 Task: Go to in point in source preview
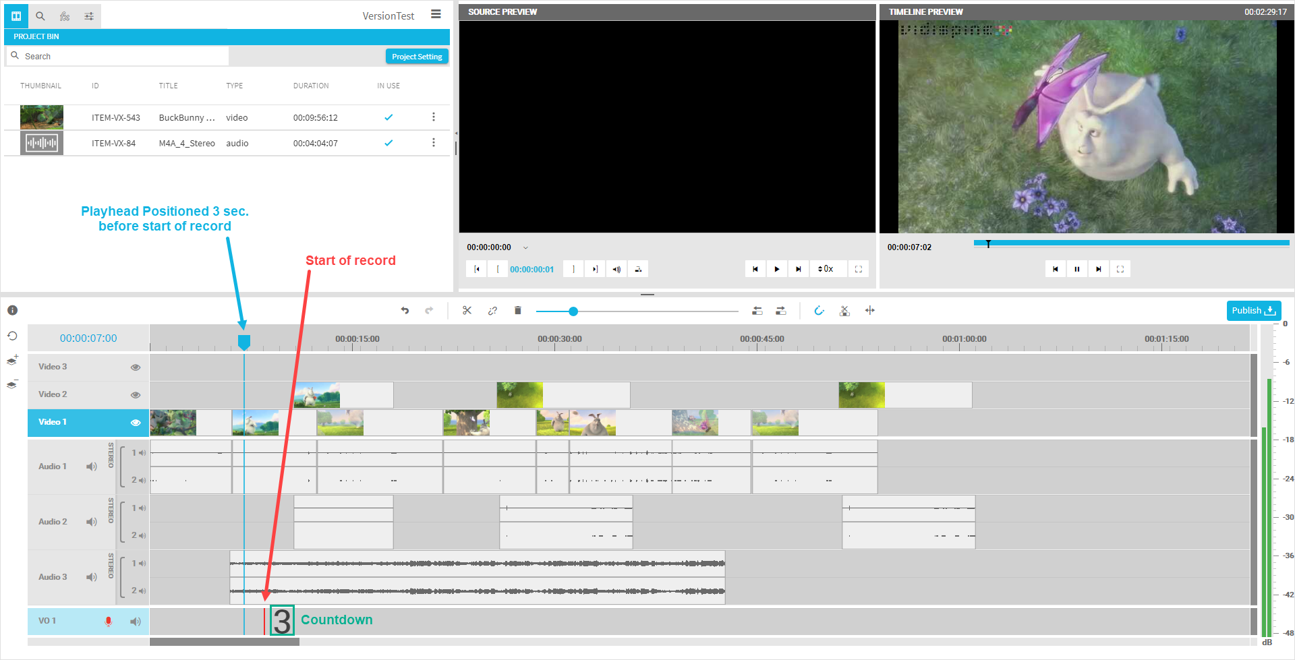[477, 269]
